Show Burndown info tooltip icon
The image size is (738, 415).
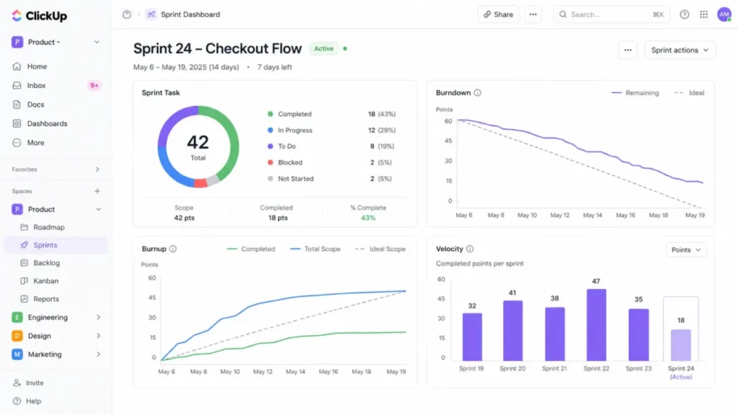point(477,93)
